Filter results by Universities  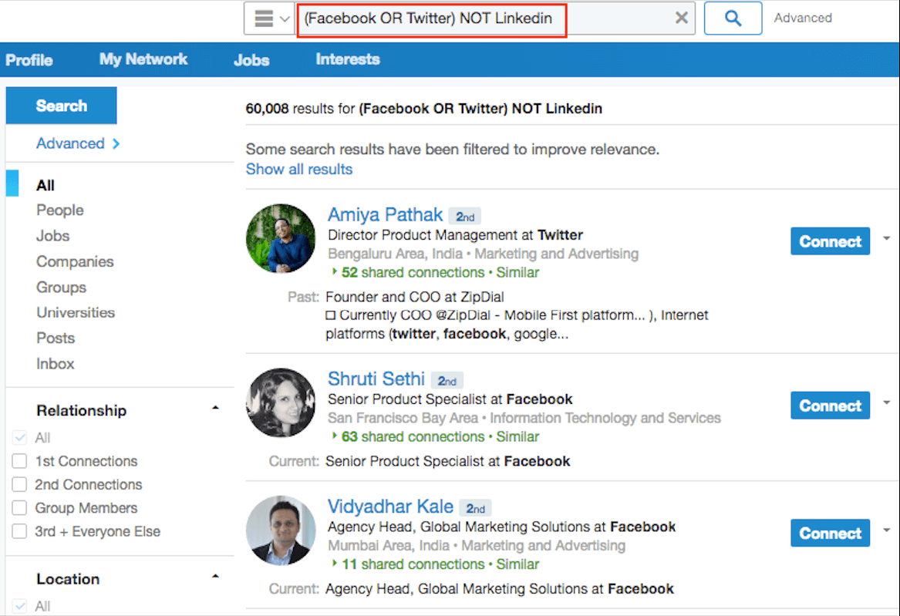coord(76,312)
